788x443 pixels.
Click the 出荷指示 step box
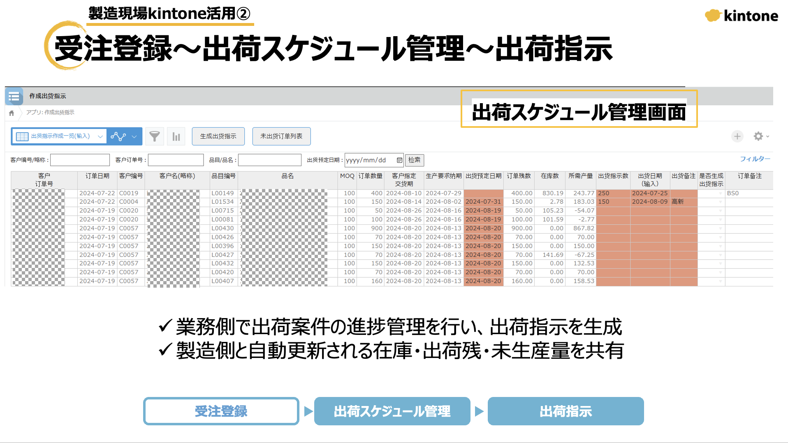point(566,411)
